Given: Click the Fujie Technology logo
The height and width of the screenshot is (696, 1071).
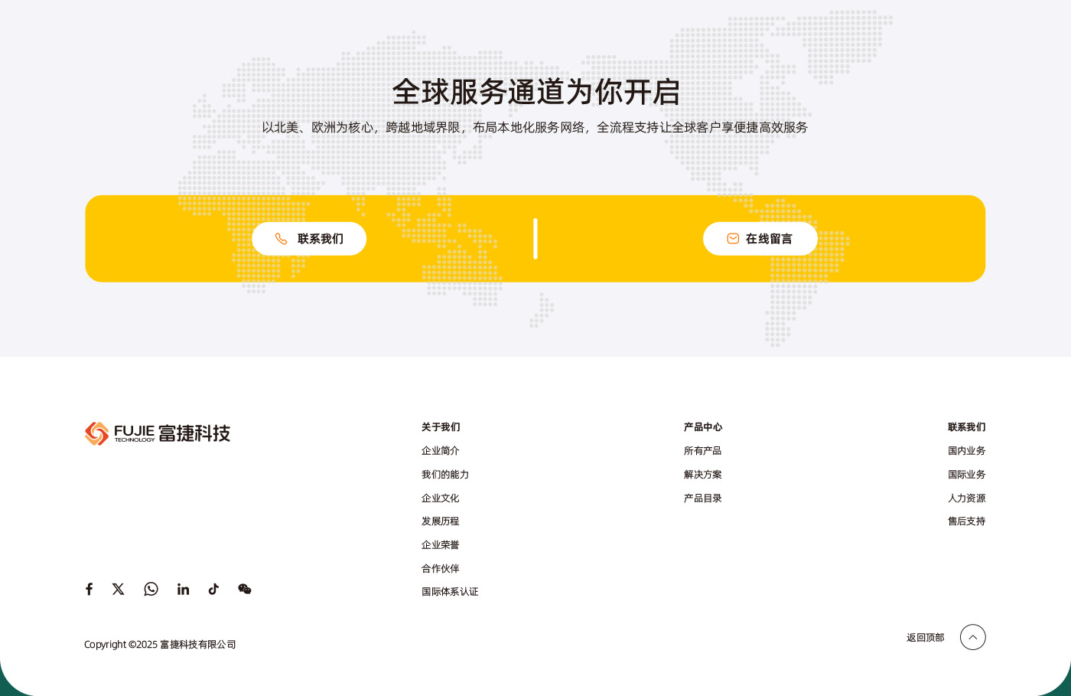Looking at the screenshot, I should 157,433.
